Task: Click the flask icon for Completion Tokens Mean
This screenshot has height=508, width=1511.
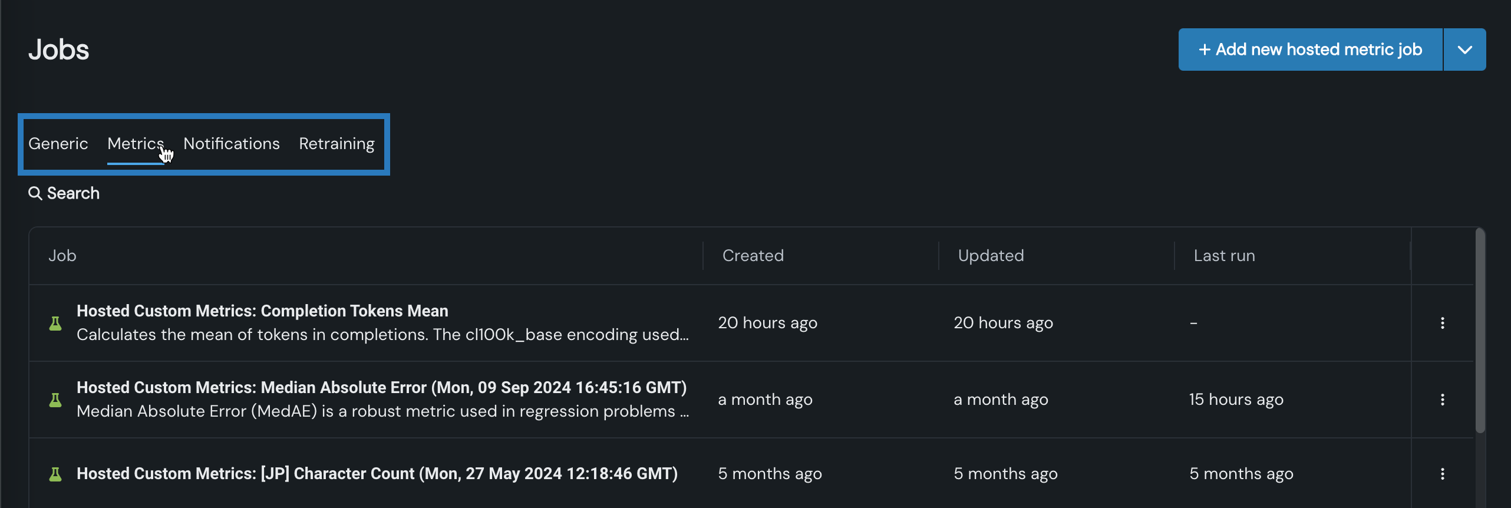Action: [x=55, y=323]
